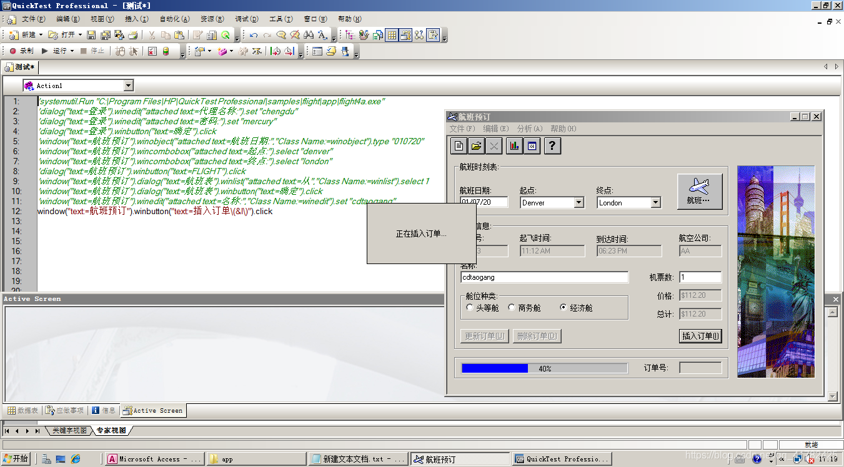Switch to 新建文本文档.txt taskbar item
Viewport: 844px width, 467px height.
[358, 459]
